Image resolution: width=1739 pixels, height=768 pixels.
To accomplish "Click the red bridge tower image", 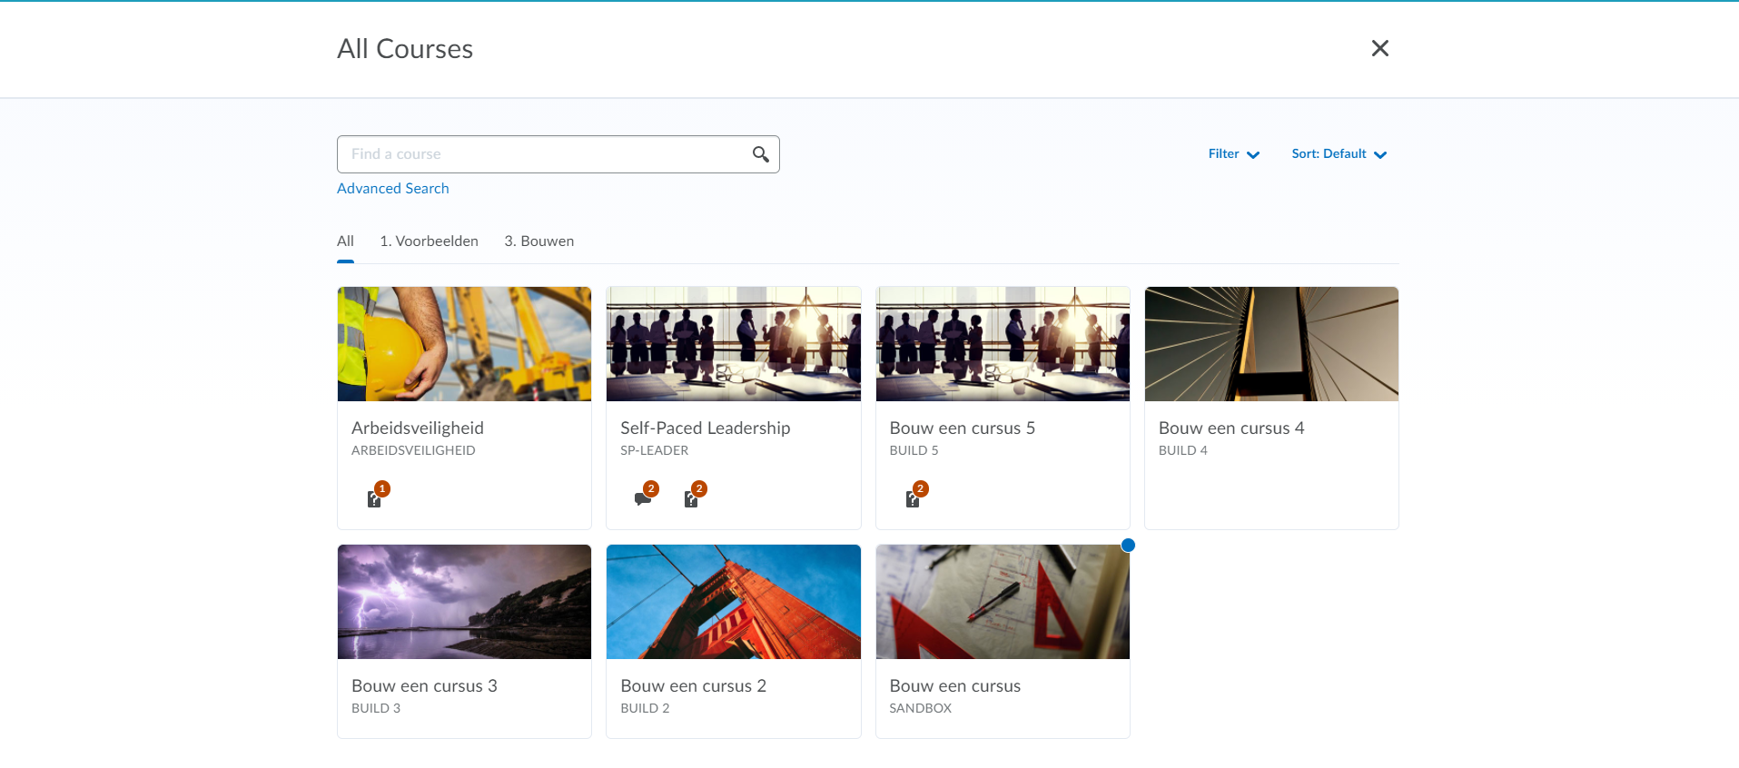I will point(734,602).
